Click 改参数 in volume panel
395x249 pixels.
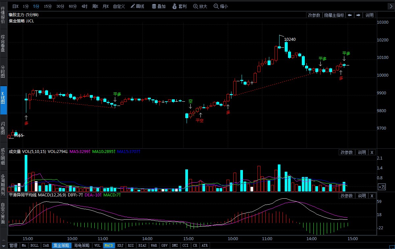pos(347,152)
